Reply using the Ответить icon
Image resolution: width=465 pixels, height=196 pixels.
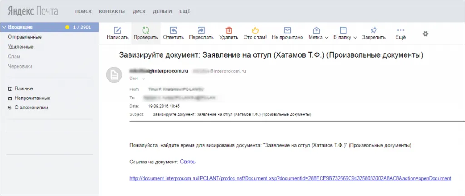173,30
